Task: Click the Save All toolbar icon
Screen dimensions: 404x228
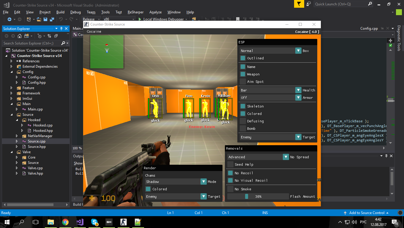Action: (51, 19)
